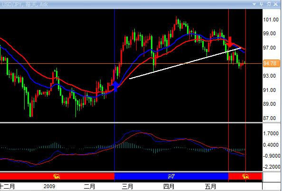Click the bear icon at far right

tap(245, 176)
